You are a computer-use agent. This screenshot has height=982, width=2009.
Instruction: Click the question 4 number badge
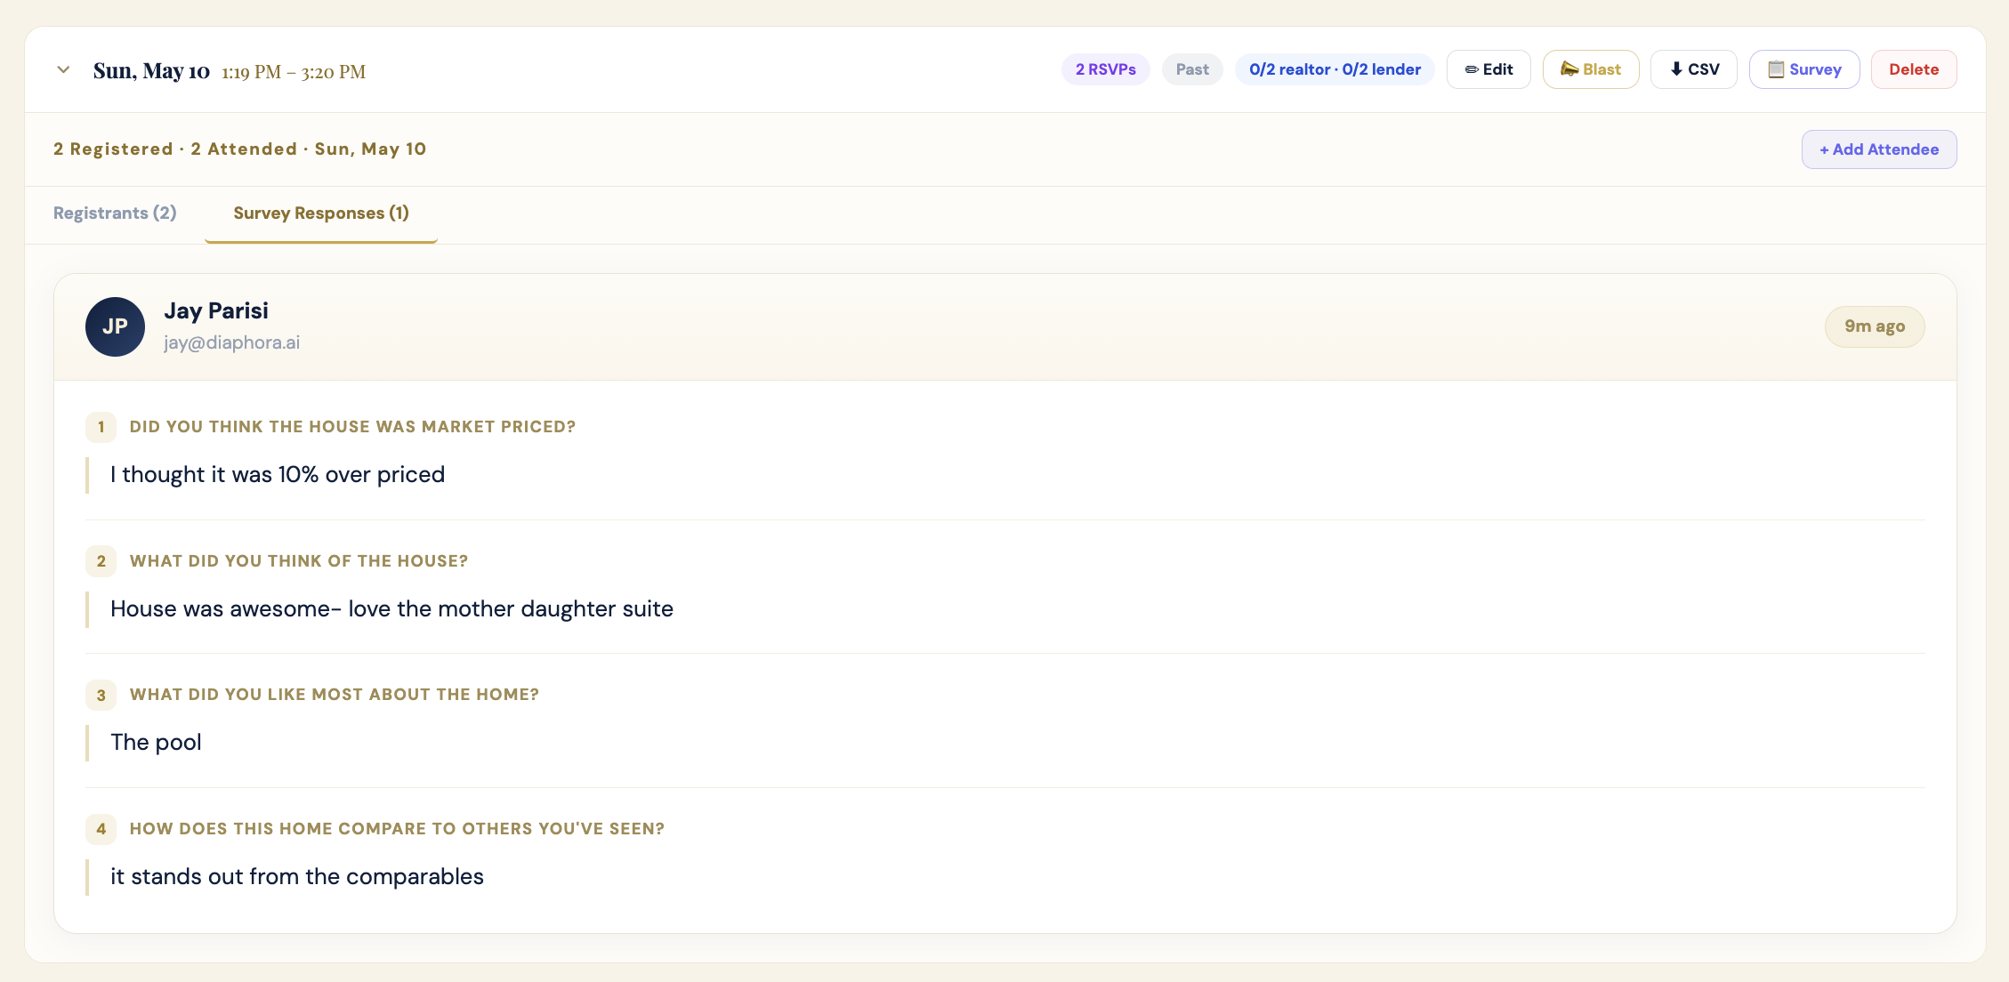[101, 829]
